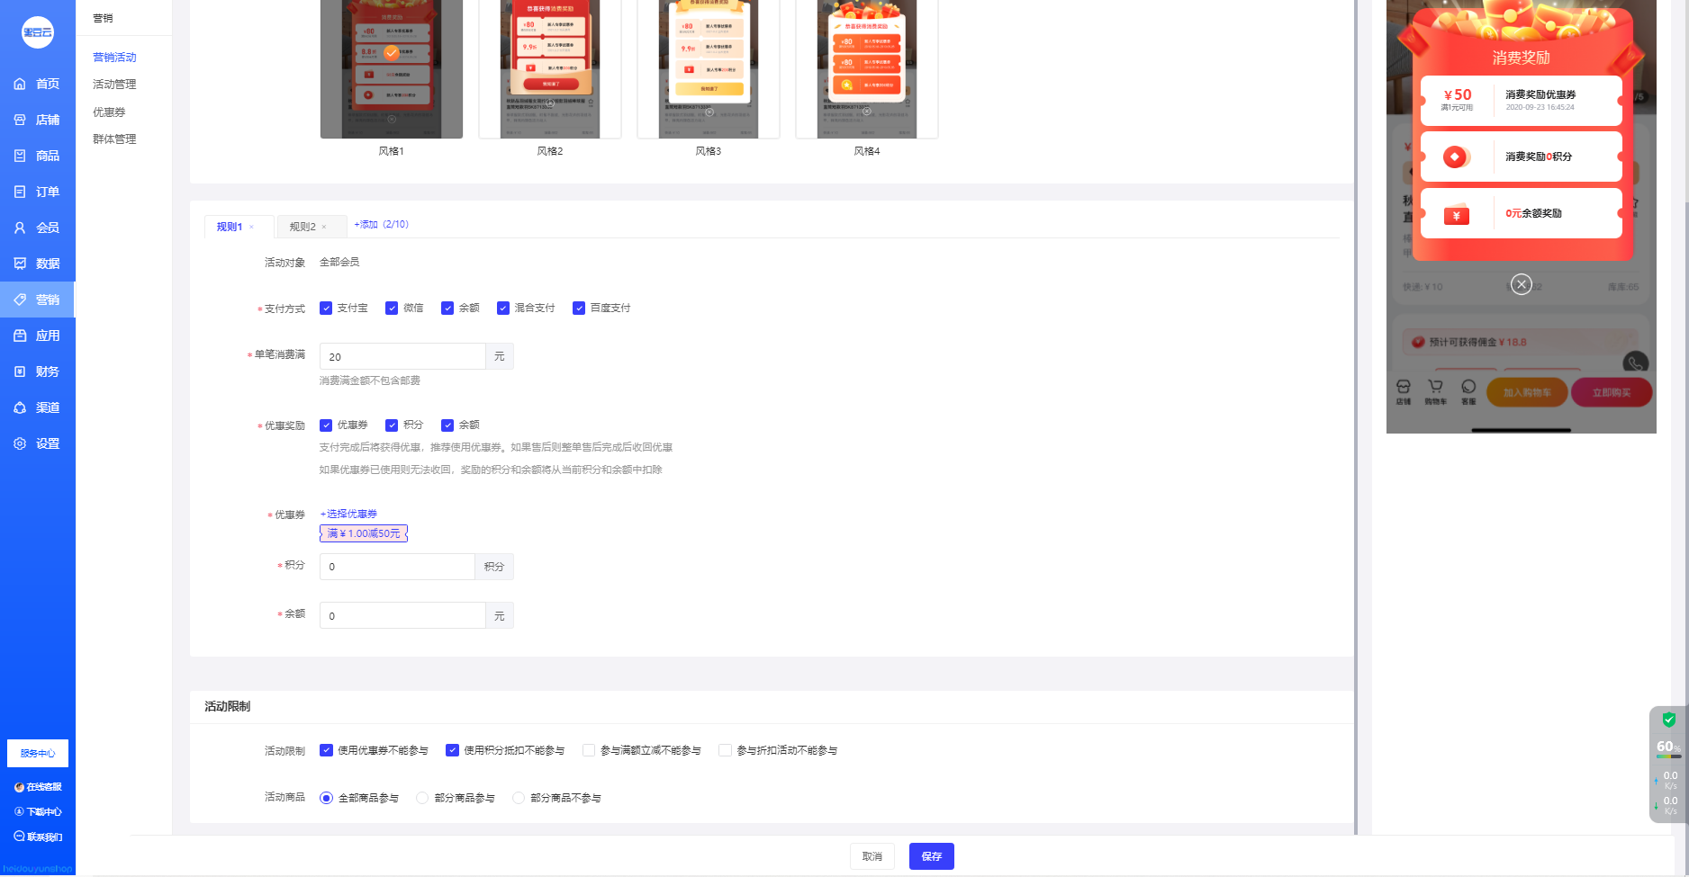This screenshot has width=1689, height=877.
Task: Open 下载中心 download center
Action: coord(38,812)
